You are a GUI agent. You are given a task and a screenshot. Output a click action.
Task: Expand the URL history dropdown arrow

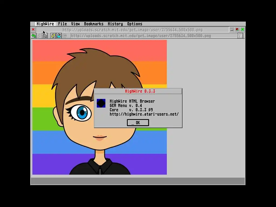point(240,36)
